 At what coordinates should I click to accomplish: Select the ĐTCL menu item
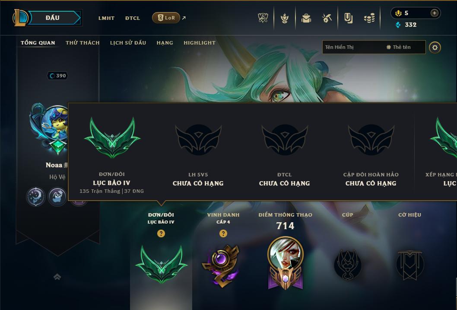(x=133, y=18)
